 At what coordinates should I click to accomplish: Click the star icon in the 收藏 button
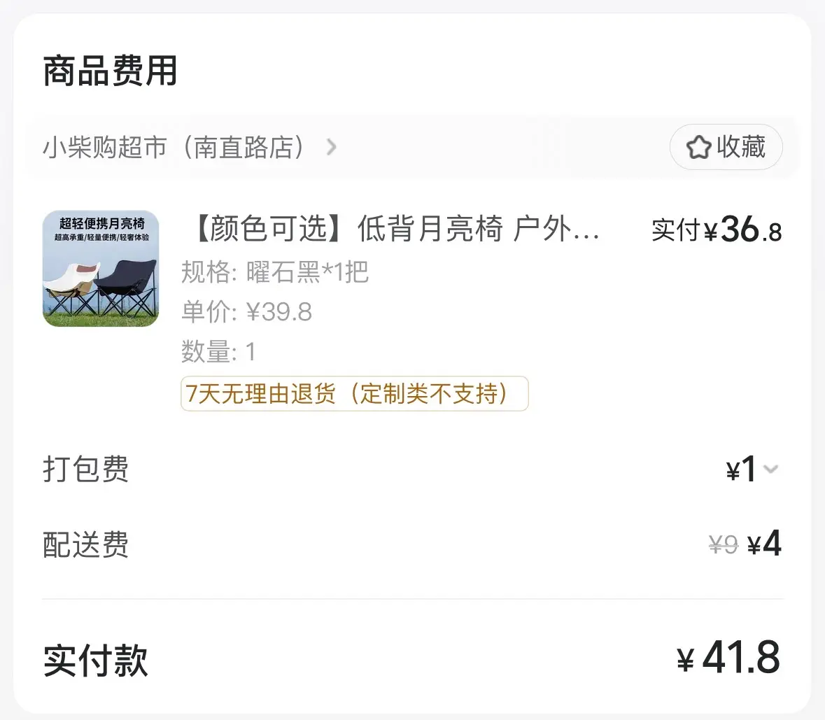point(698,148)
